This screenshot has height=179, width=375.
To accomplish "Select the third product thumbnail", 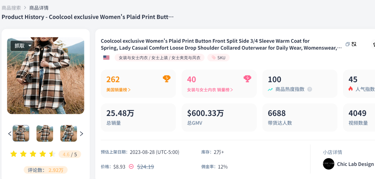I will 68,134.
